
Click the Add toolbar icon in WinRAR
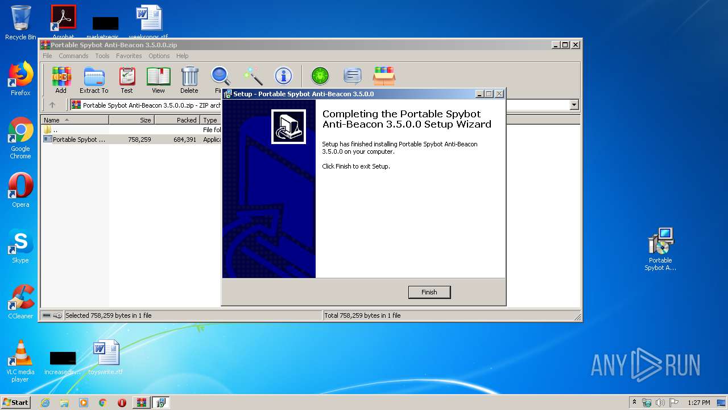pos(61,80)
